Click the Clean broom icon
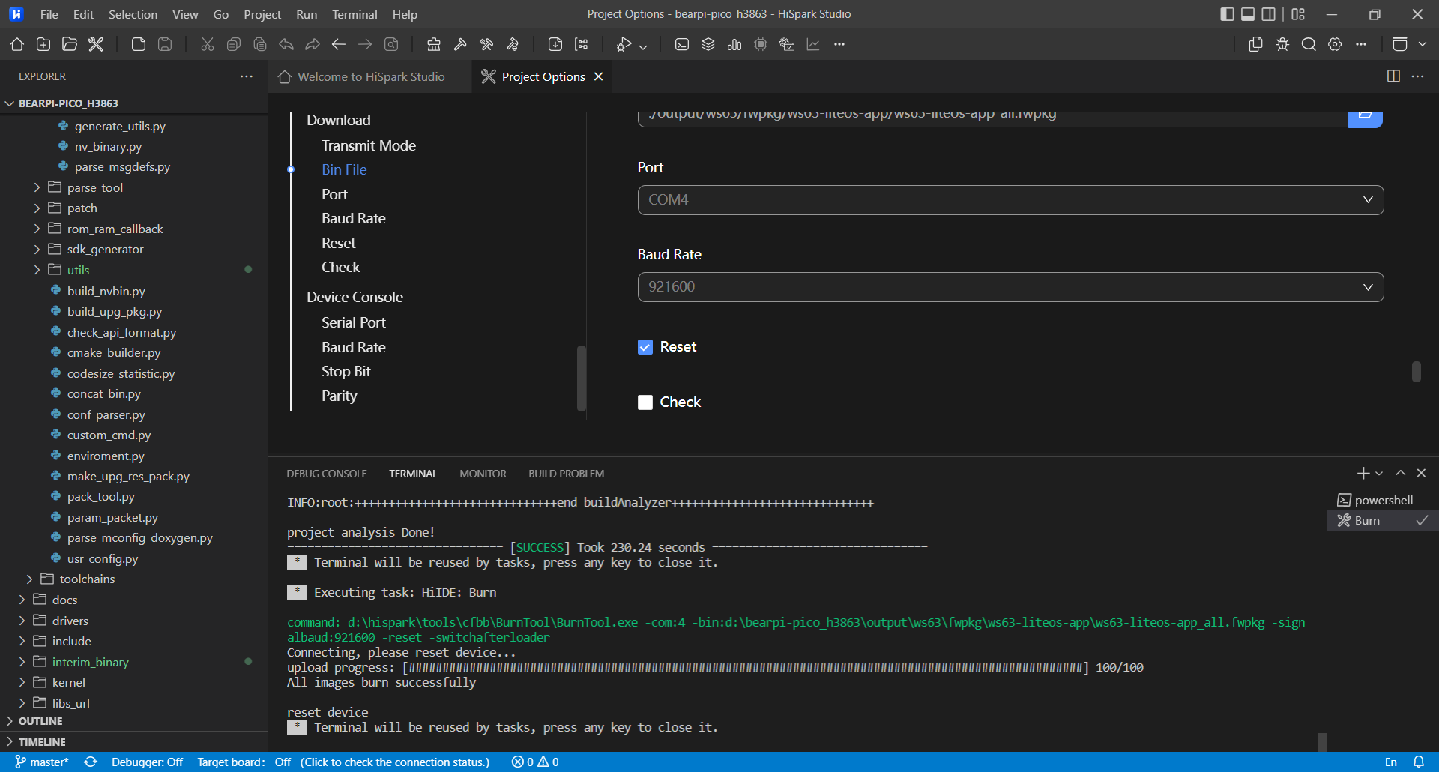The width and height of the screenshot is (1439, 772). click(434, 45)
